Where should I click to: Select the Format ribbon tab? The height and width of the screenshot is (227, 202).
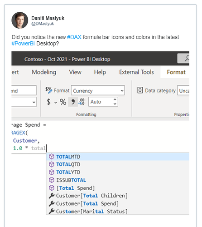(176, 72)
